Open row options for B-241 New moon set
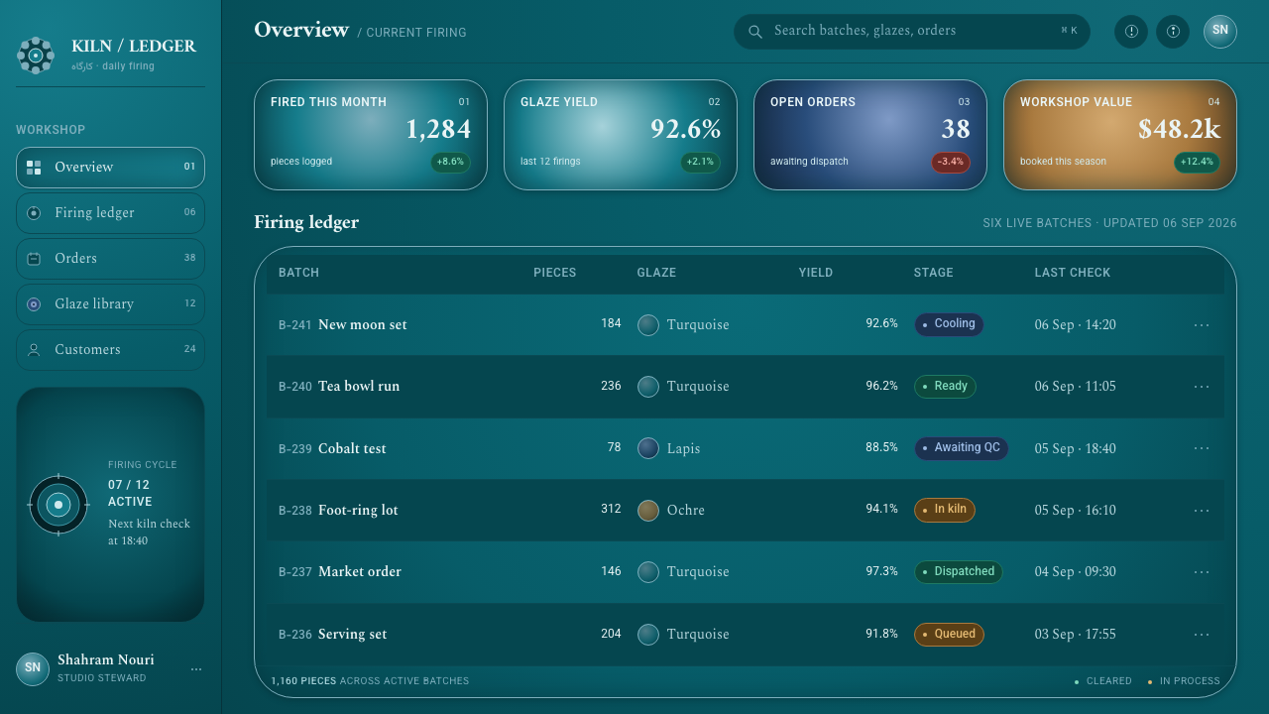This screenshot has width=1269, height=714. [x=1202, y=325]
